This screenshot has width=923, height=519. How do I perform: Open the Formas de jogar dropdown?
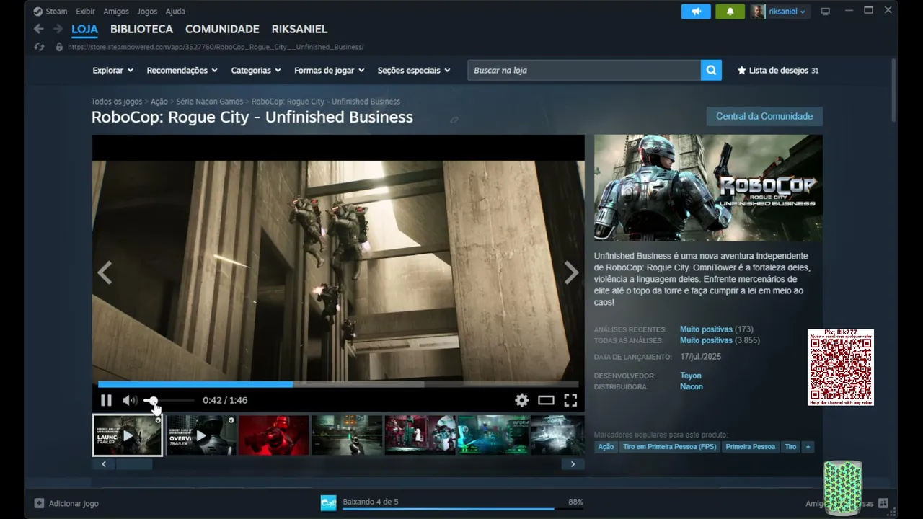[329, 71]
